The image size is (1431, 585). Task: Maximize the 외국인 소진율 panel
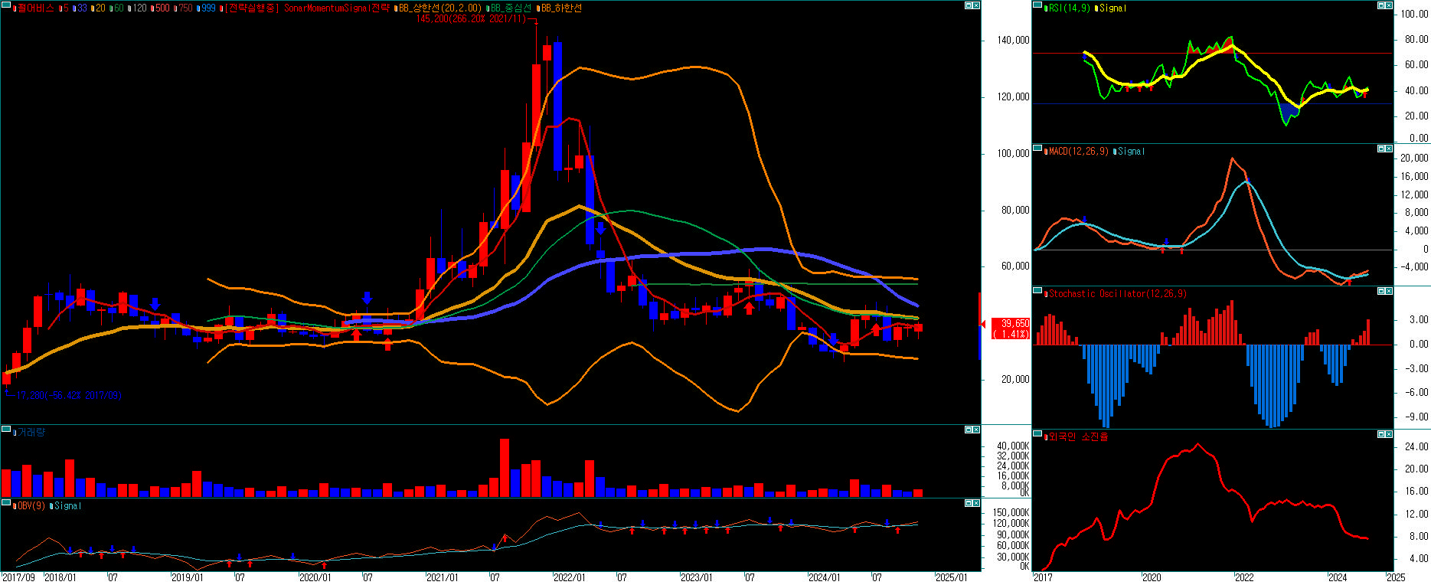[1380, 434]
